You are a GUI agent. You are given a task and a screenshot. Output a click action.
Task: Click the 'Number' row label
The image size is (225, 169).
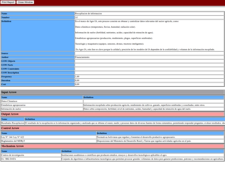[x=5, y=18]
